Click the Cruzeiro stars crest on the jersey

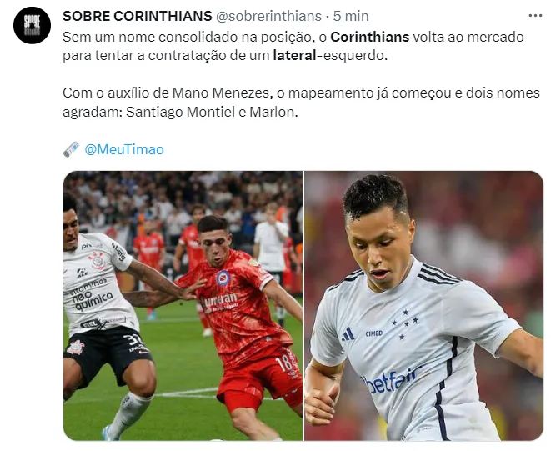[x=405, y=324]
